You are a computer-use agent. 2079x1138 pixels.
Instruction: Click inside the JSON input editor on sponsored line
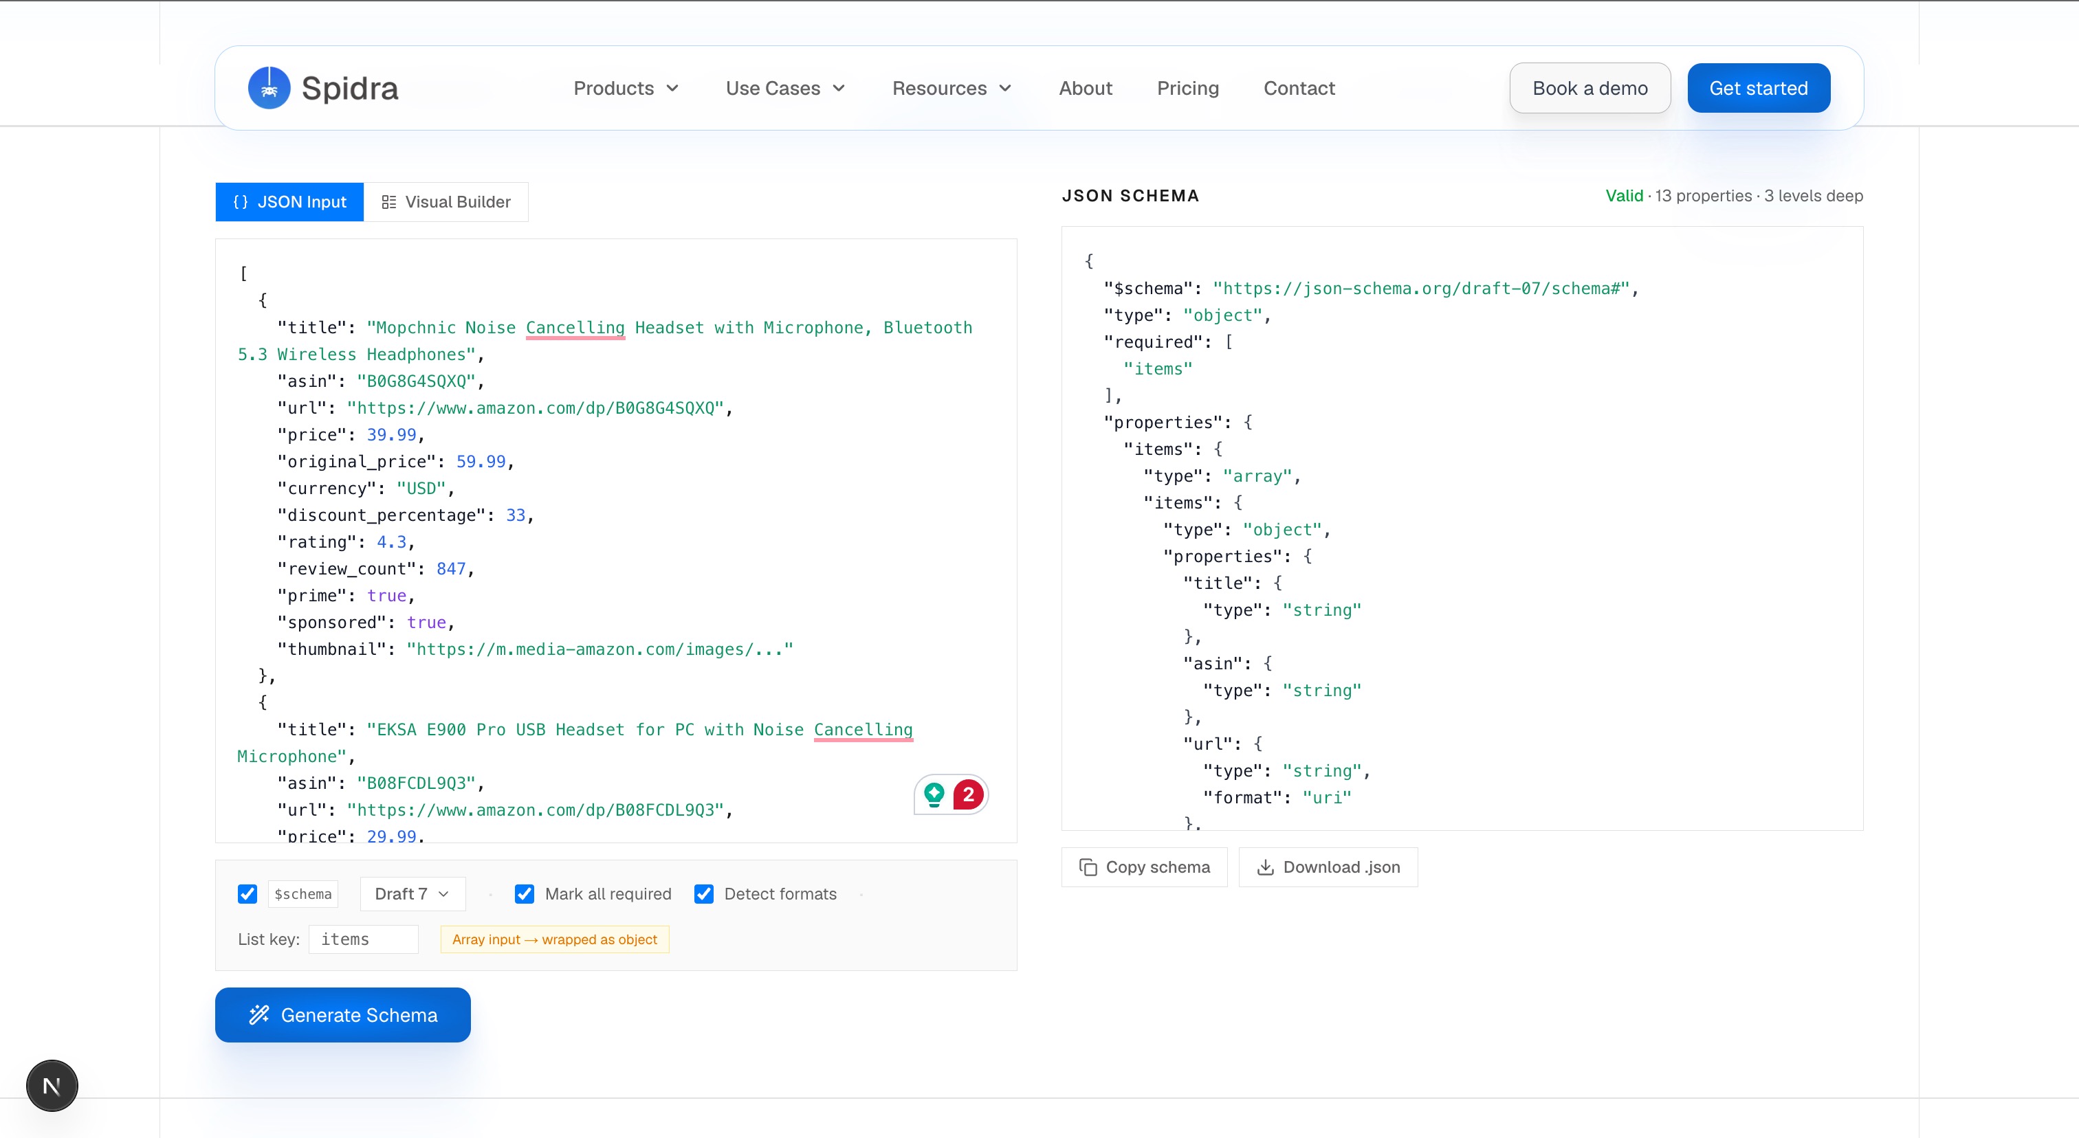click(x=366, y=622)
